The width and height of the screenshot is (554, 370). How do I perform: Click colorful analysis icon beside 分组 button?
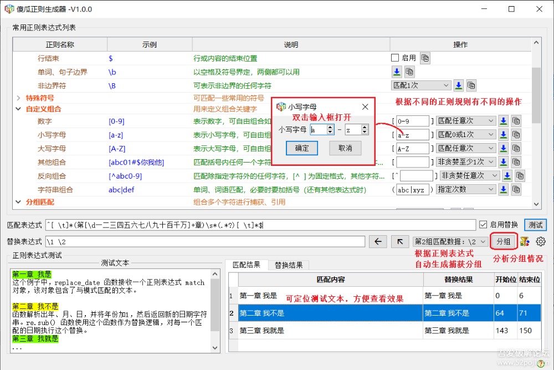tap(524, 241)
